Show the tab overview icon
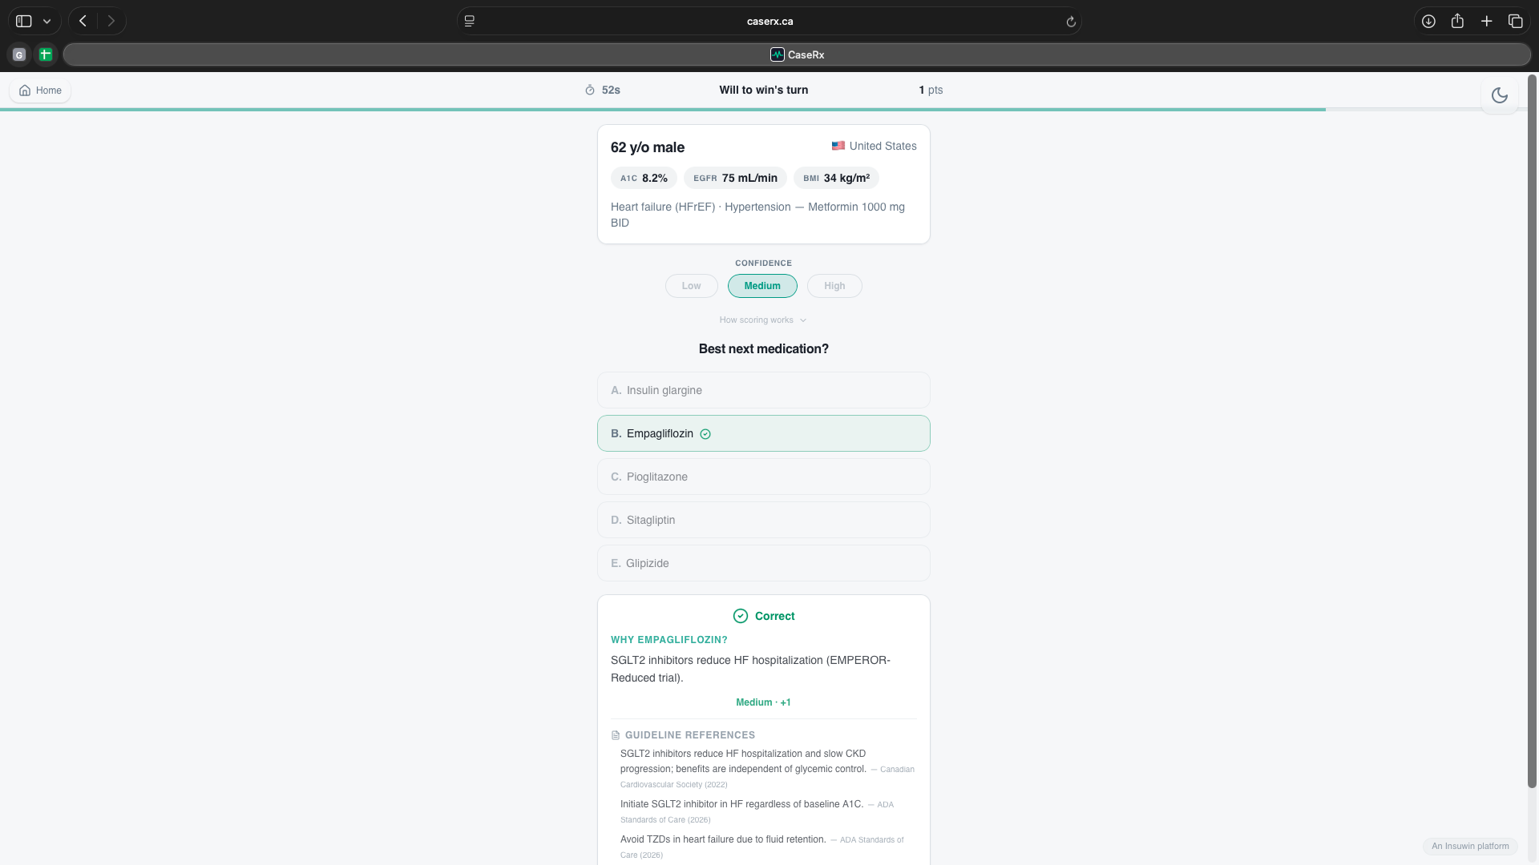This screenshot has height=865, width=1539. tap(1515, 22)
